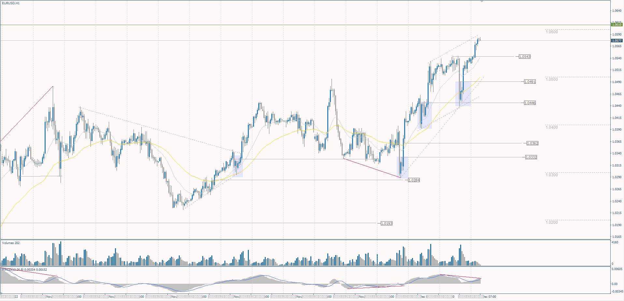Select the 1.0193 horizontal line label
624x301 pixels.
[386, 223]
